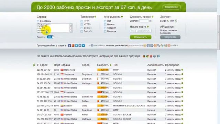Sort table by IP адрес header
220x124 pixels.
coord(42,65)
